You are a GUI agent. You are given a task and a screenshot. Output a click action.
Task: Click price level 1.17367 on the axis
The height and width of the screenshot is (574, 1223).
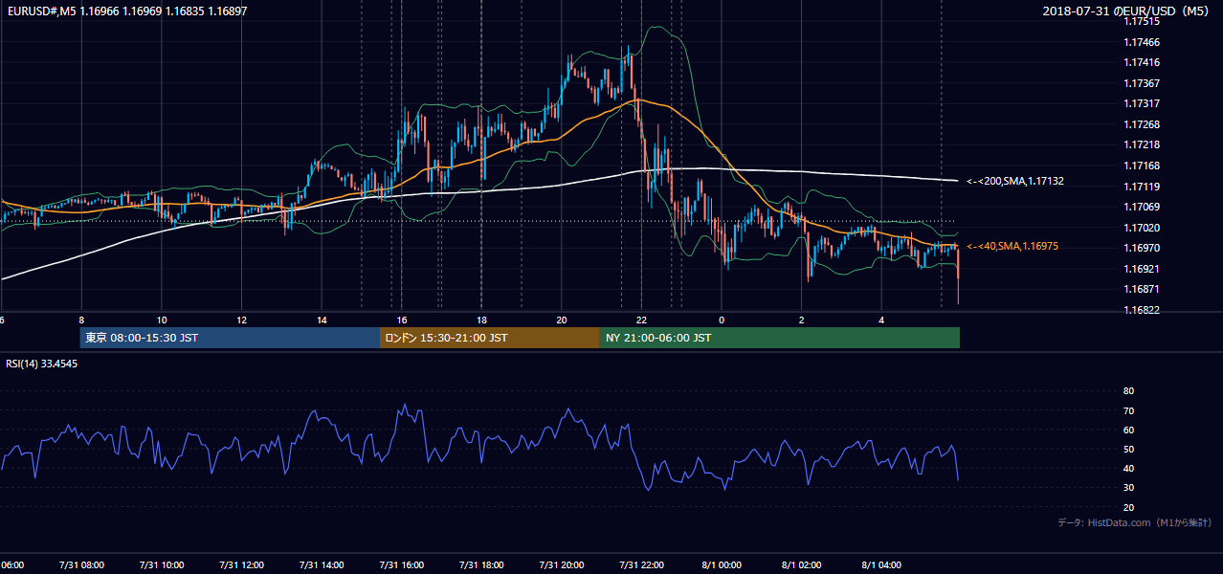[1142, 83]
